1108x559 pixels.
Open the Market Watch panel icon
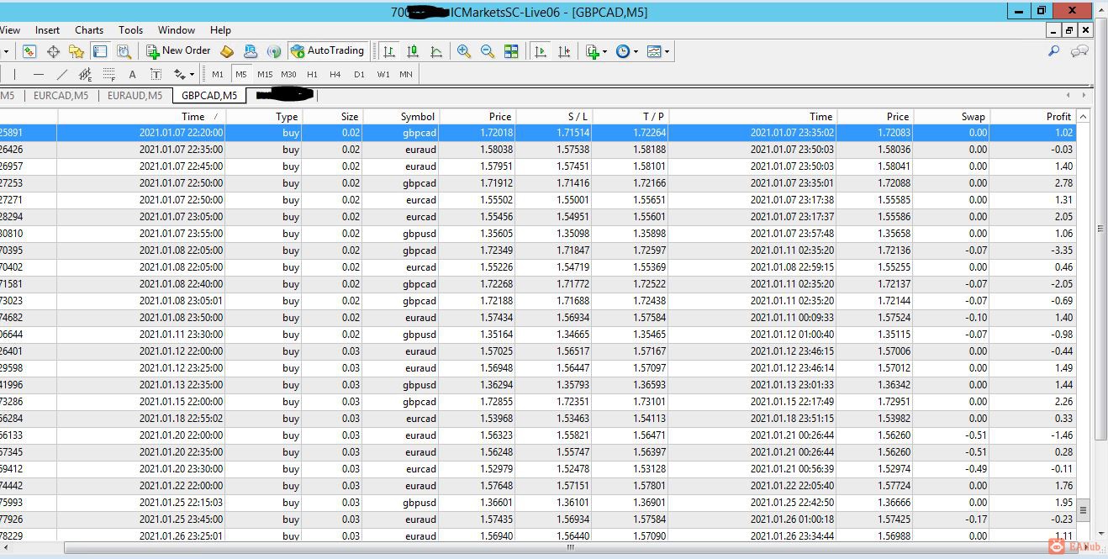(29, 51)
